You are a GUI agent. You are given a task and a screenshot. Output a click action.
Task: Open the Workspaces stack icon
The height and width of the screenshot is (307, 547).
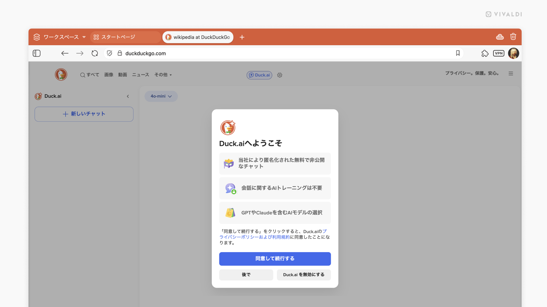coord(37,37)
